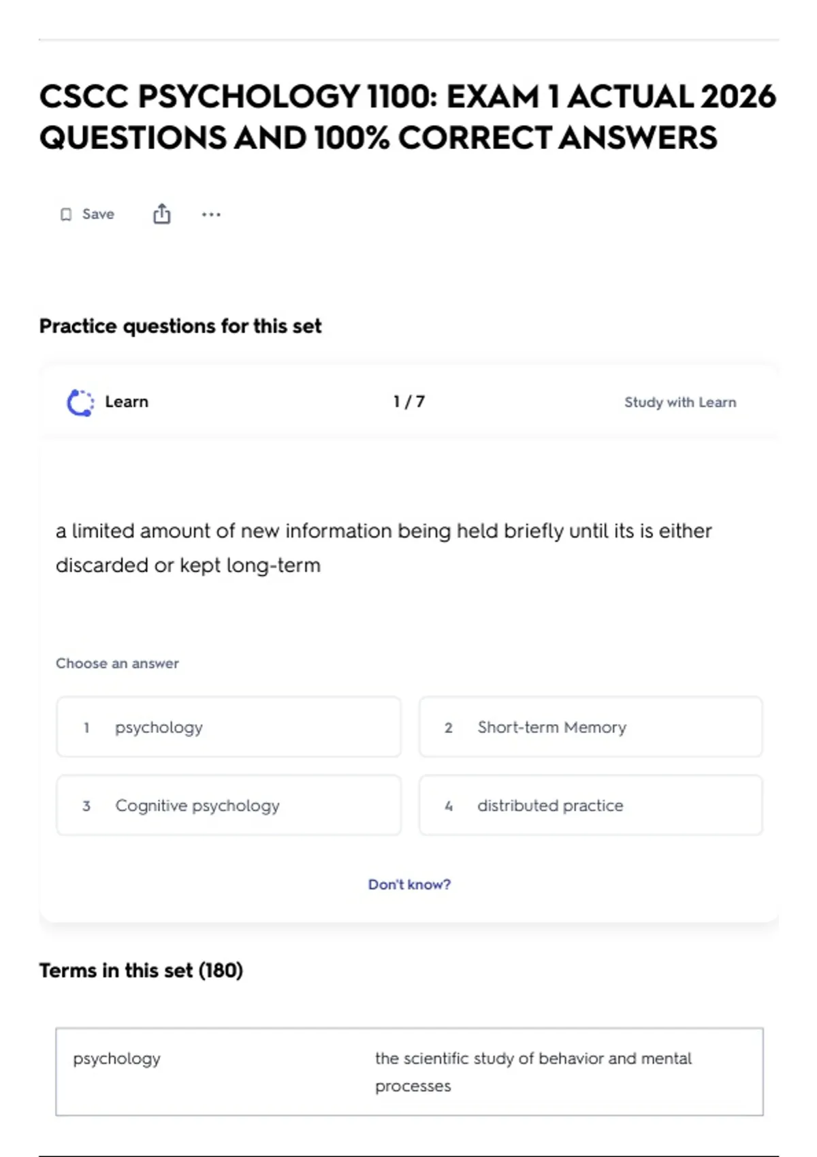Click the Choose an answer label
Viewport: 817px width, 1157px height.
117,663
